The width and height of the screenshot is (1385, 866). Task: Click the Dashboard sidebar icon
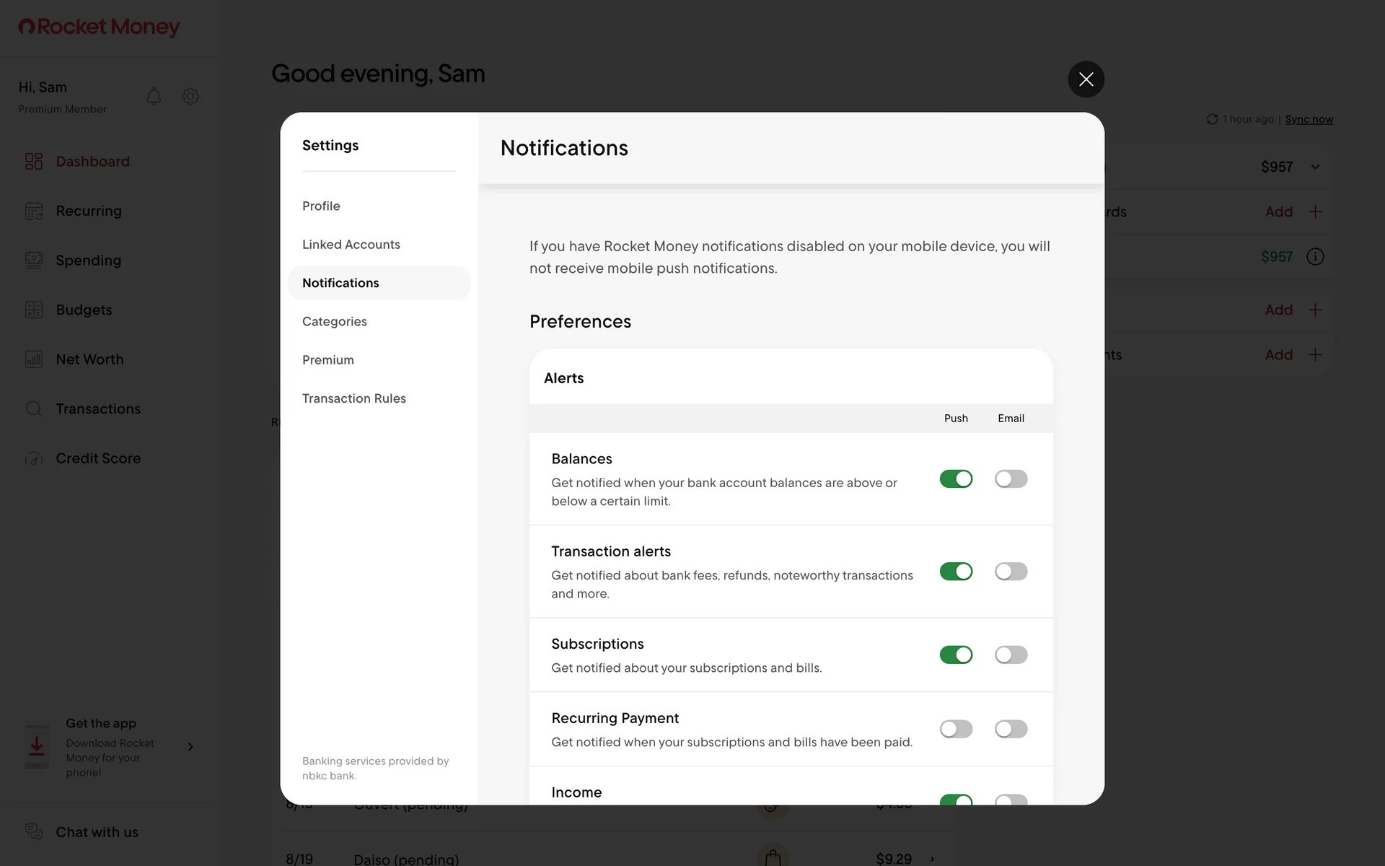tap(34, 161)
